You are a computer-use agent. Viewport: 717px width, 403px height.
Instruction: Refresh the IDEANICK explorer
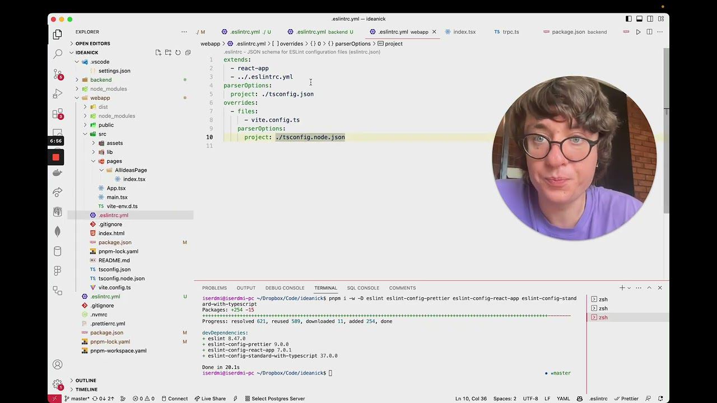click(x=178, y=53)
